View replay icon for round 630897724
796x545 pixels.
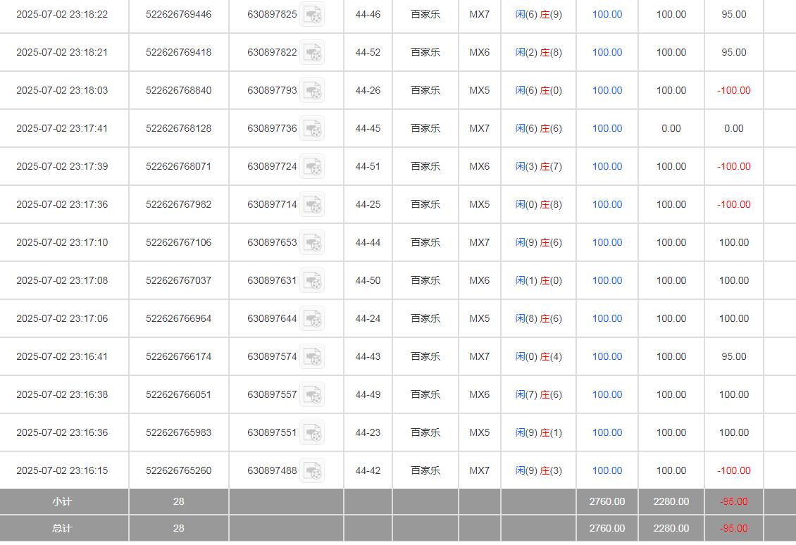[x=312, y=167]
